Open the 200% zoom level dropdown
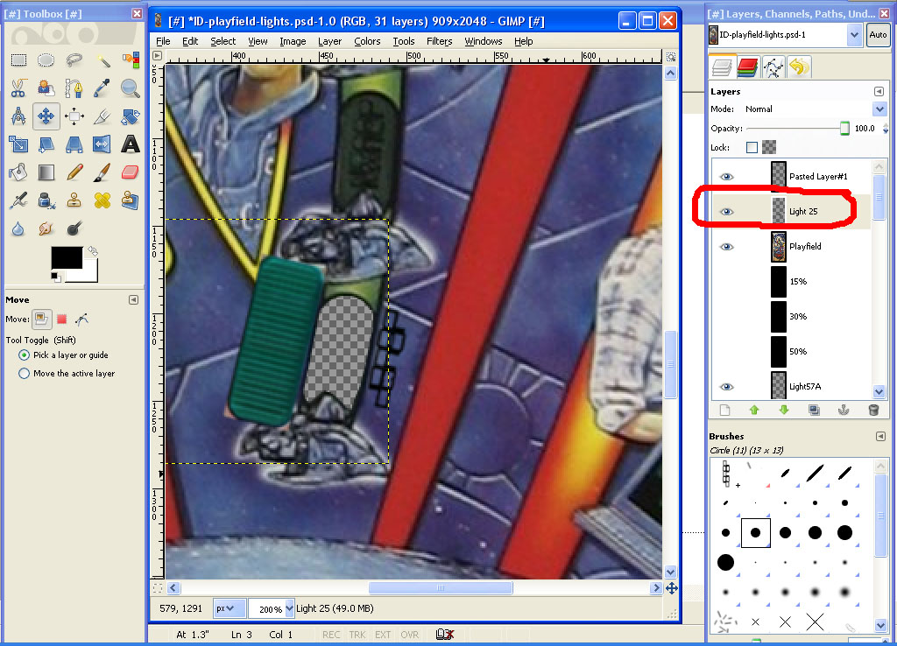Screen dimensions: 897x646 click(x=289, y=608)
